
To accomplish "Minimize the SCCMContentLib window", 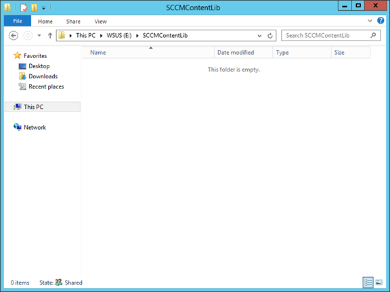I will coord(345,5).
